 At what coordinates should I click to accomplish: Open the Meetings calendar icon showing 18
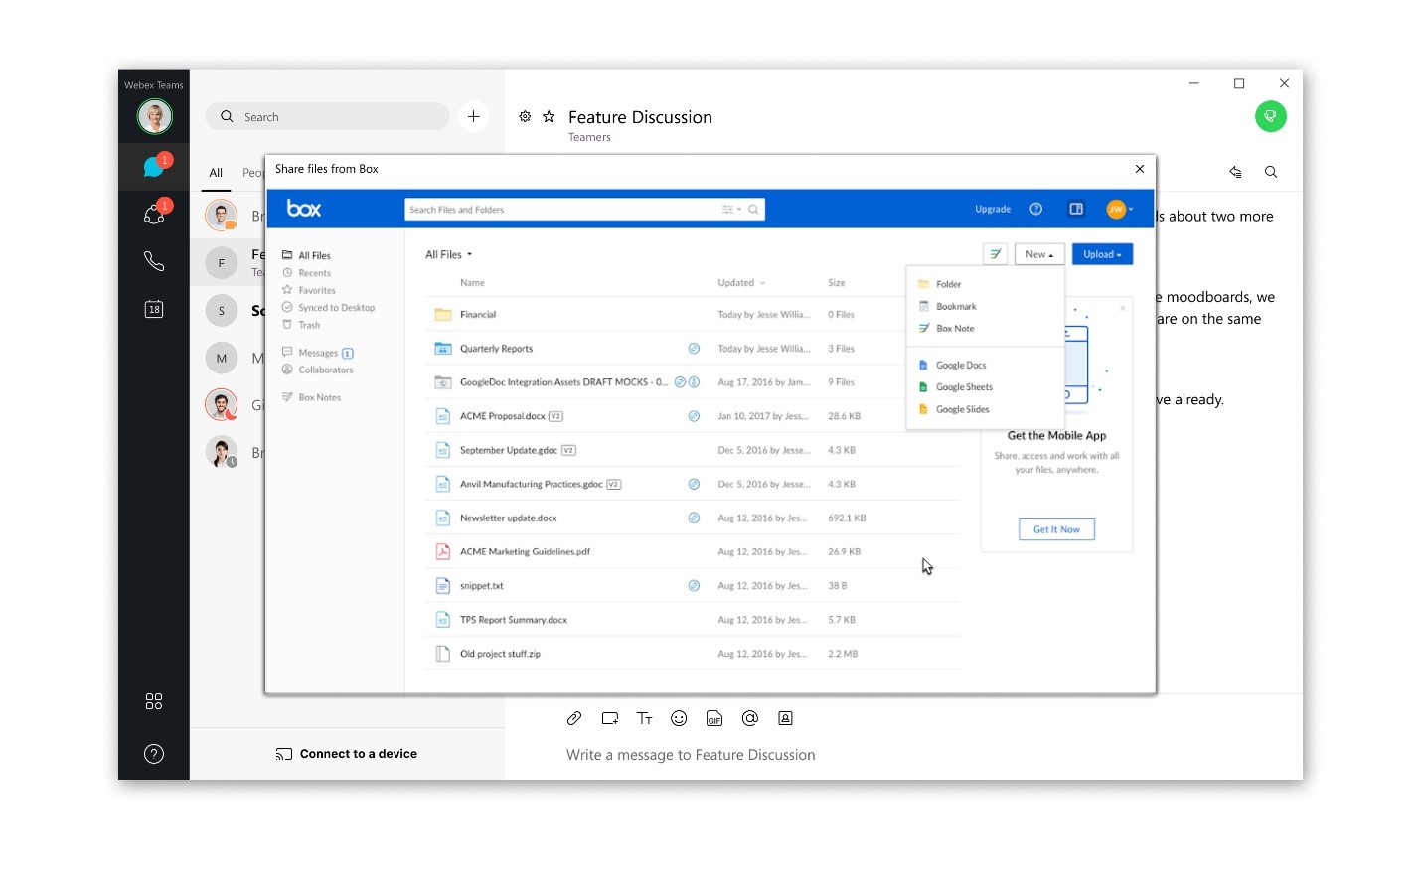click(x=154, y=309)
